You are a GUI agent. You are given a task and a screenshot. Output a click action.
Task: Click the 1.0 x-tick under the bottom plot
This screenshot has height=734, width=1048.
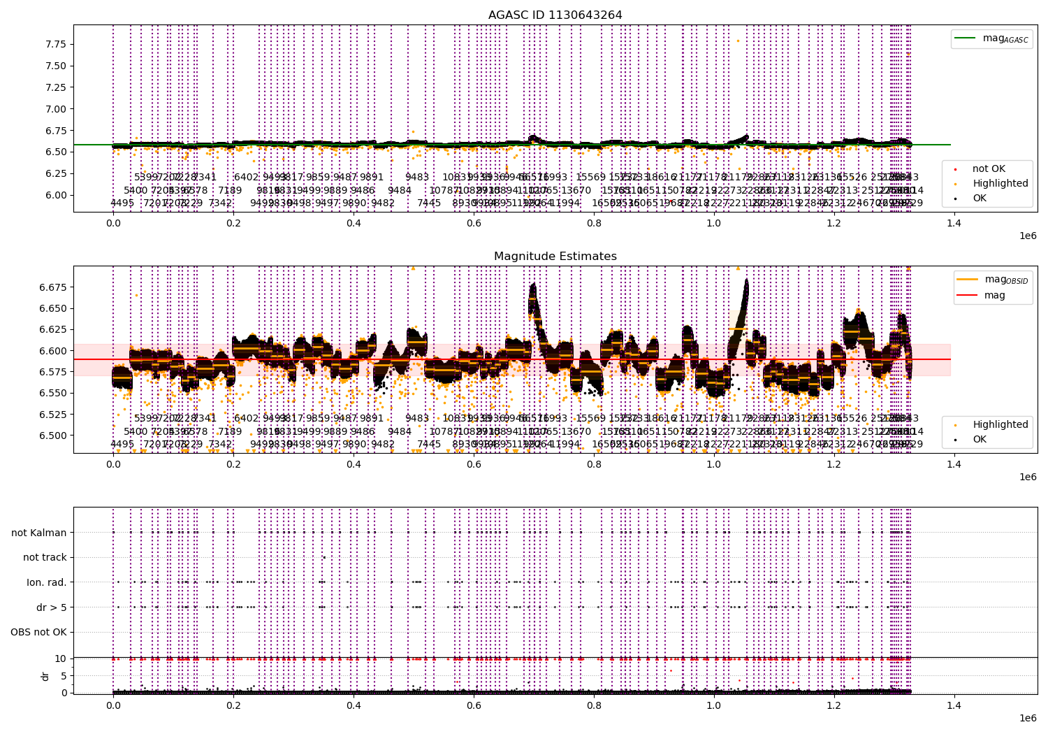713,706
